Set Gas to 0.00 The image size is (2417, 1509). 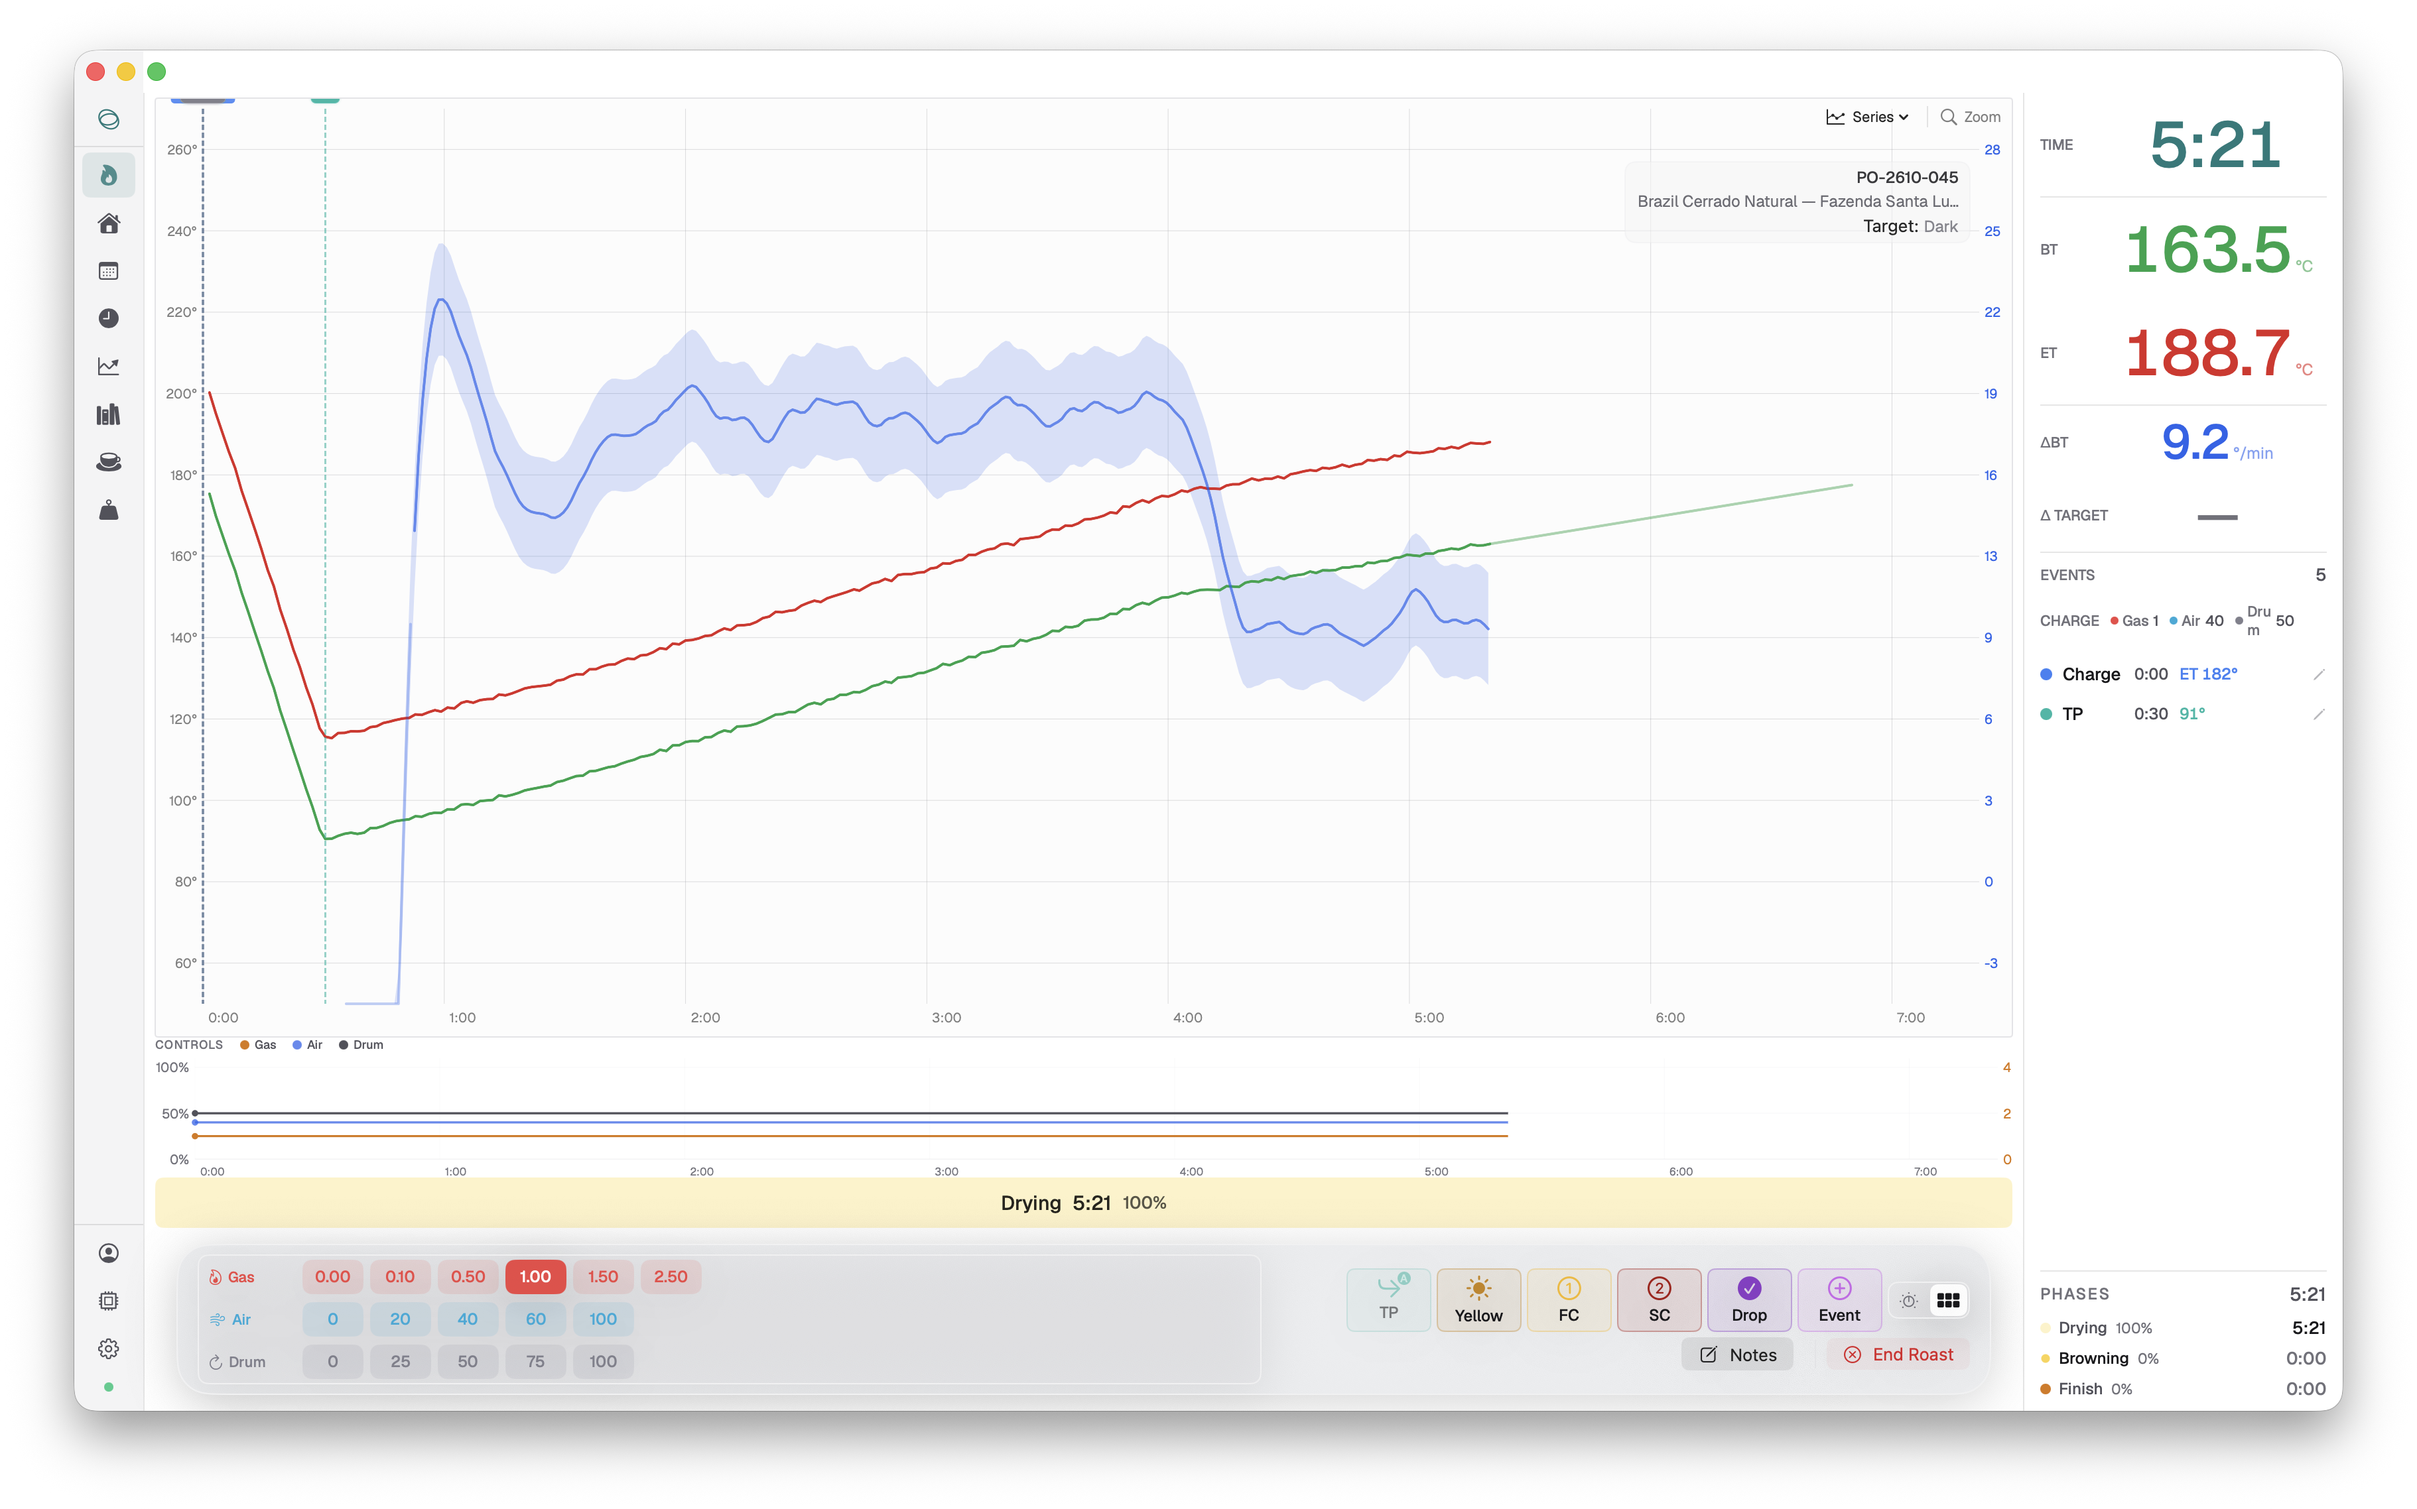(x=332, y=1276)
